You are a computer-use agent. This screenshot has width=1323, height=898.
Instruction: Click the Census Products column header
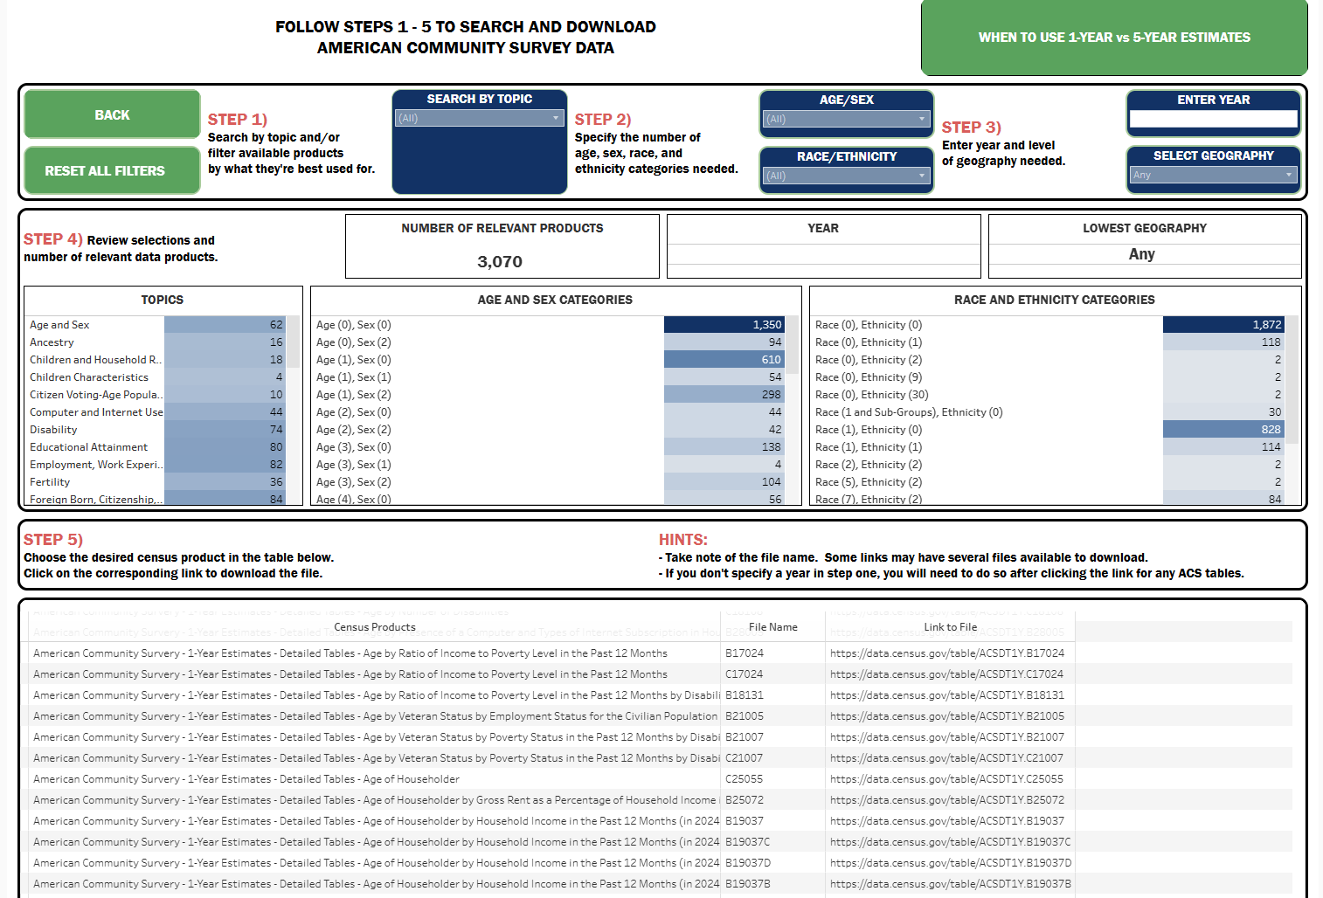coord(375,627)
